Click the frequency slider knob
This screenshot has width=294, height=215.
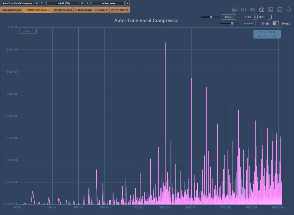pyautogui.click(x=211, y=17)
